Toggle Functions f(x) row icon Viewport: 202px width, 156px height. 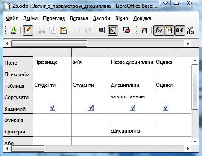pos(158,30)
